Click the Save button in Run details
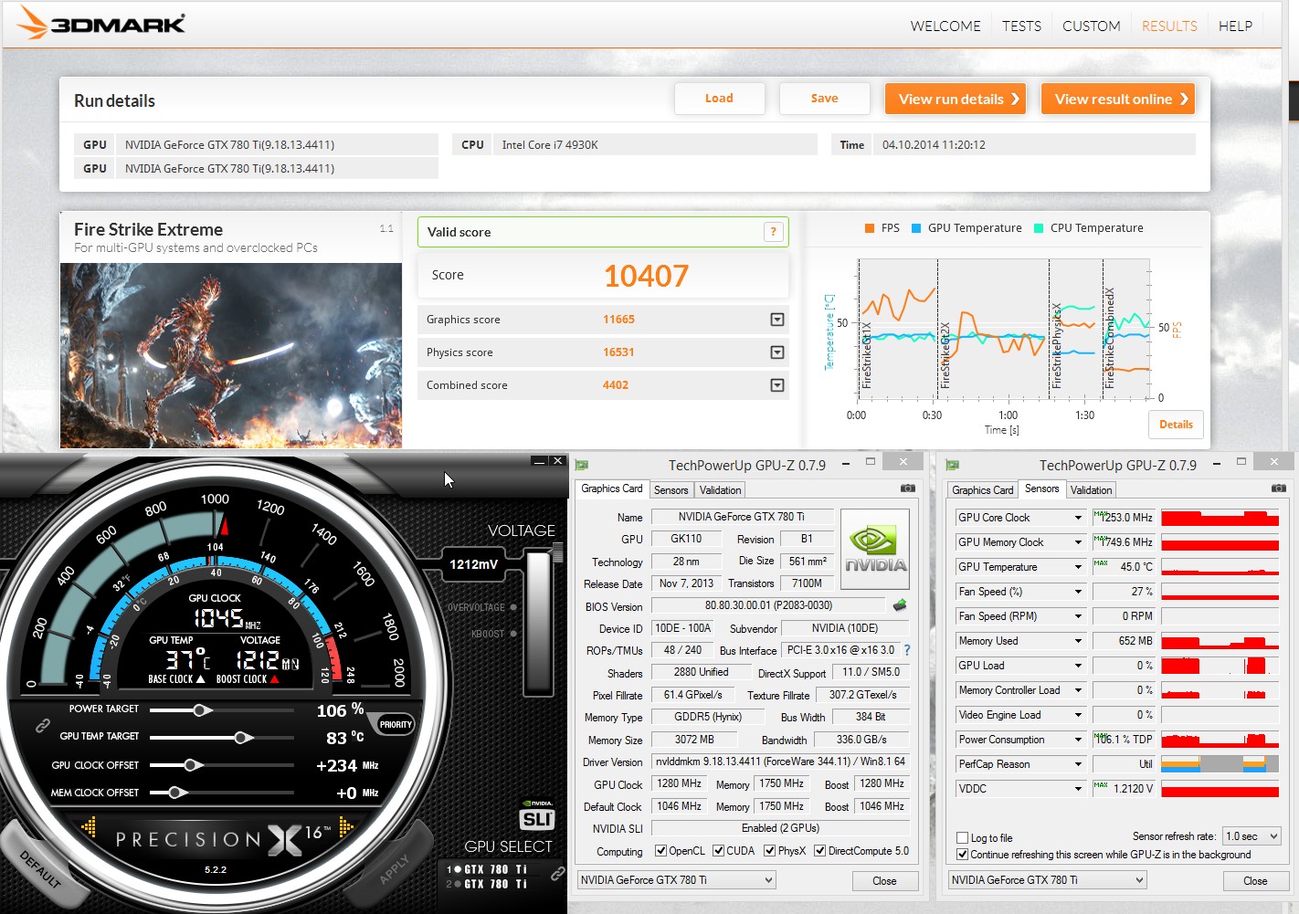This screenshot has width=1299, height=914. [824, 99]
